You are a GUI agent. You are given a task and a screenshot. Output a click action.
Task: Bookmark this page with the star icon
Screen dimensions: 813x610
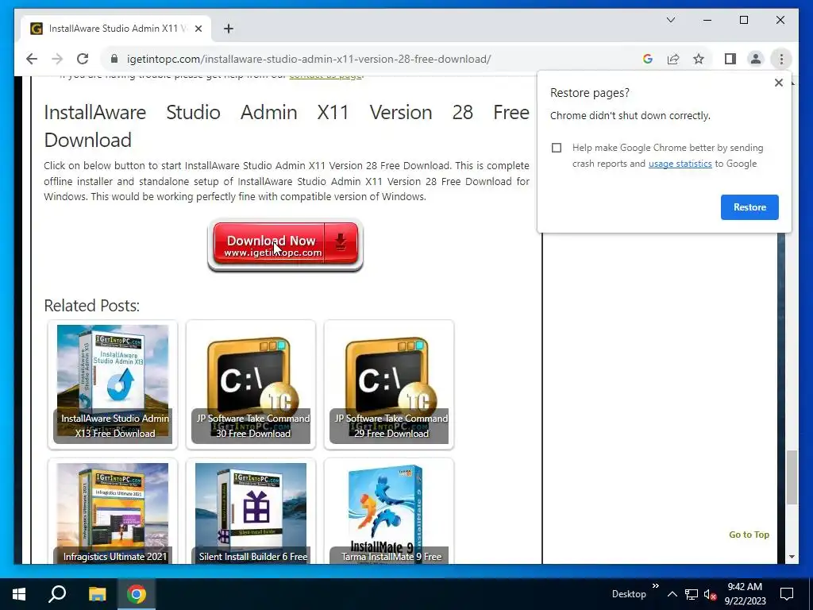coord(699,59)
